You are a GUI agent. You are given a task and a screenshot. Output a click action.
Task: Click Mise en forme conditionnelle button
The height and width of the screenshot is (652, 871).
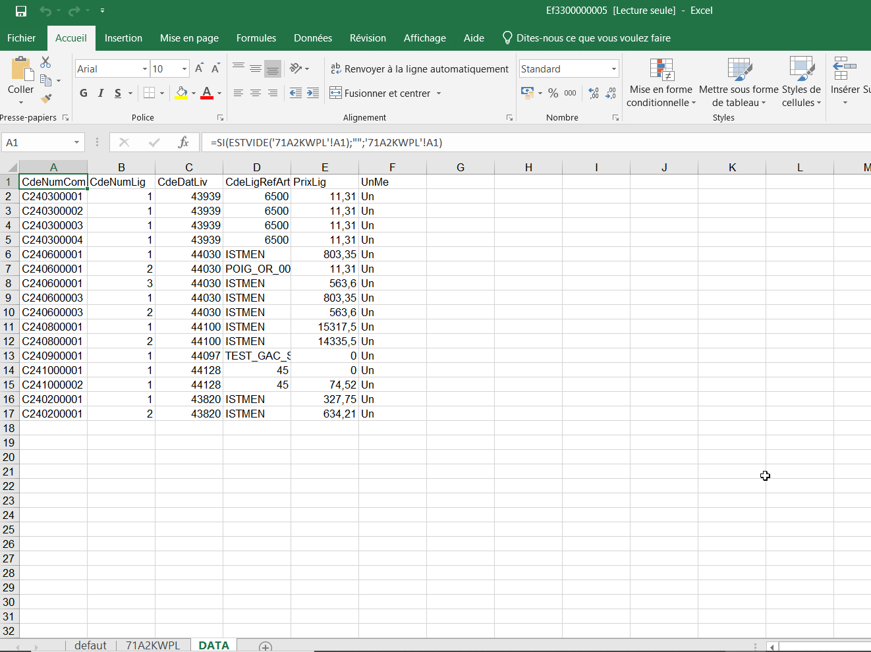[x=660, y=83]
